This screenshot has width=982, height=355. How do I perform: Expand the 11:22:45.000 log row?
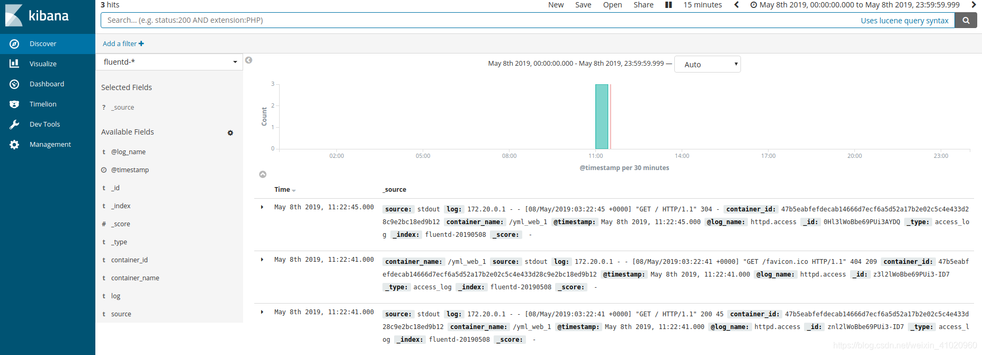pos(262,207)
